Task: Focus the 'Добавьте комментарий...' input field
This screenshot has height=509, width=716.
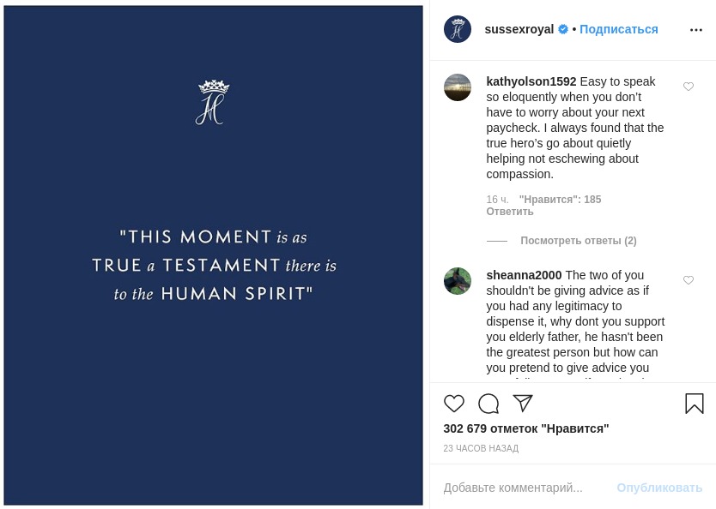Action: [524, 488]
